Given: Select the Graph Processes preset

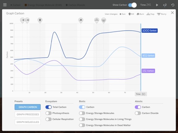Looking at the screenshot, I should 28,114.
